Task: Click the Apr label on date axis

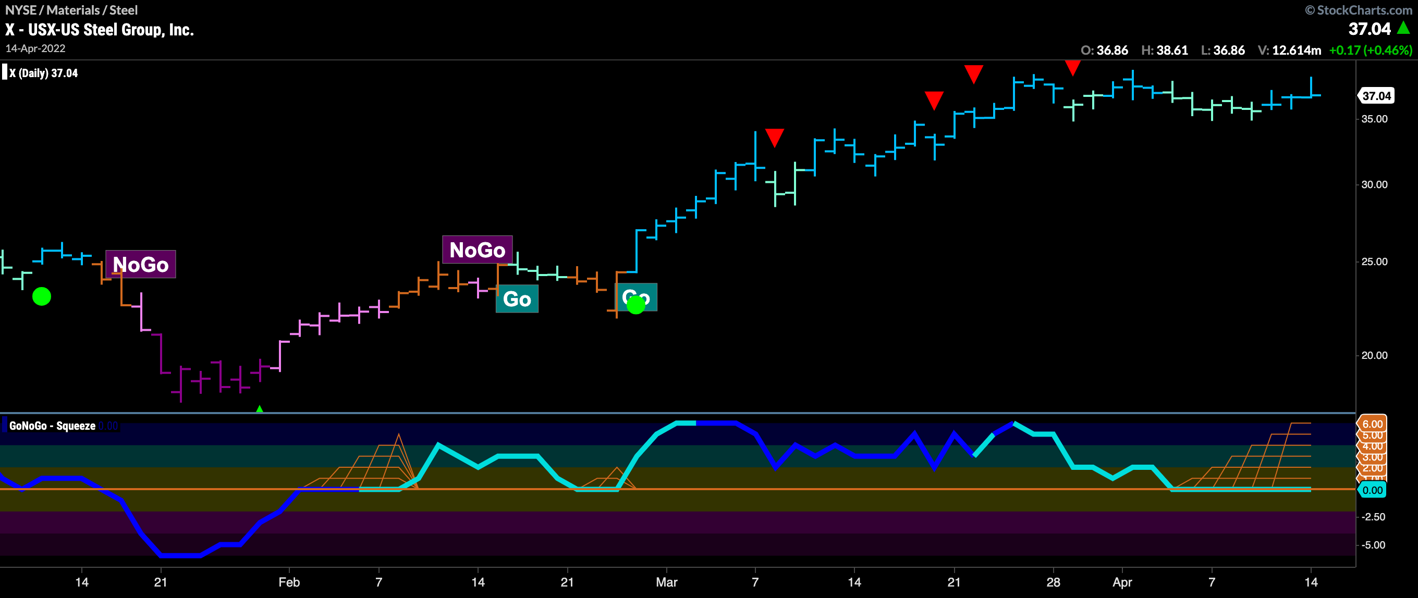Action: coord(1122,582)
